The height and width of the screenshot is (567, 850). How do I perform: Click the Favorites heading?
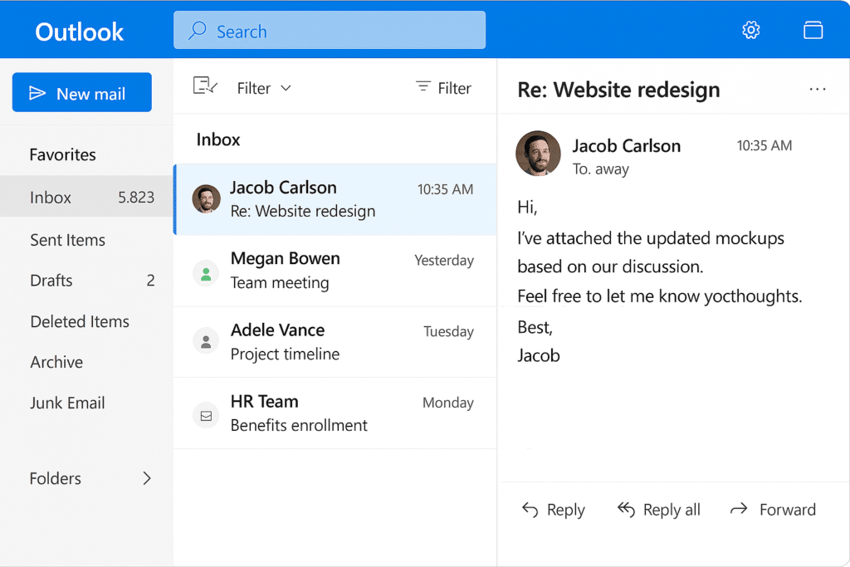click(x=62, y=154)
